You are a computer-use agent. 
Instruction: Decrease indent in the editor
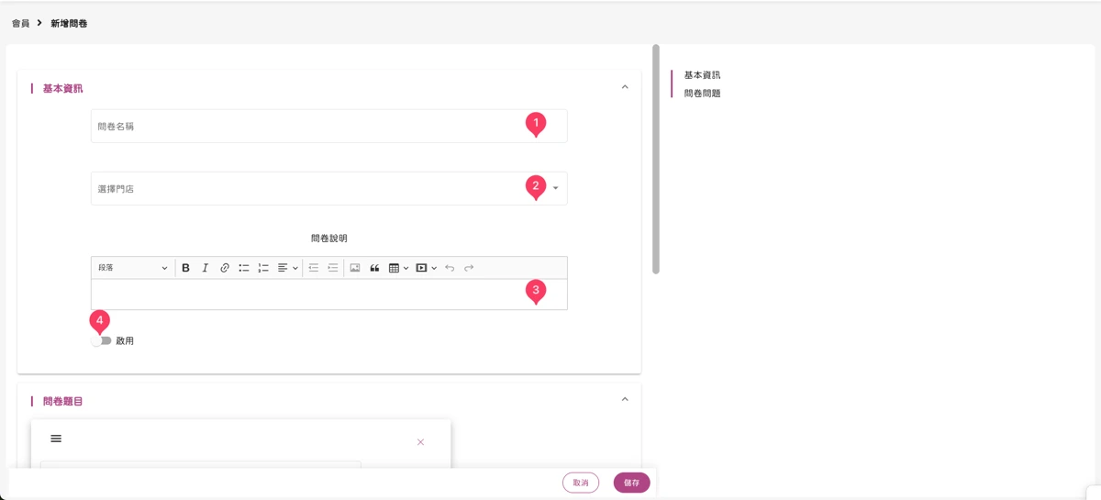(x=313, y=268)
